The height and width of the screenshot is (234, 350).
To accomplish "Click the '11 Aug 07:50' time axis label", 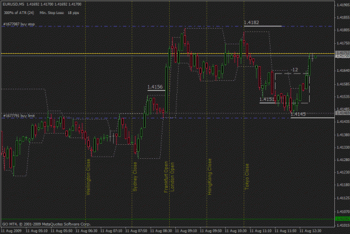I will click(x=136, y=231).
